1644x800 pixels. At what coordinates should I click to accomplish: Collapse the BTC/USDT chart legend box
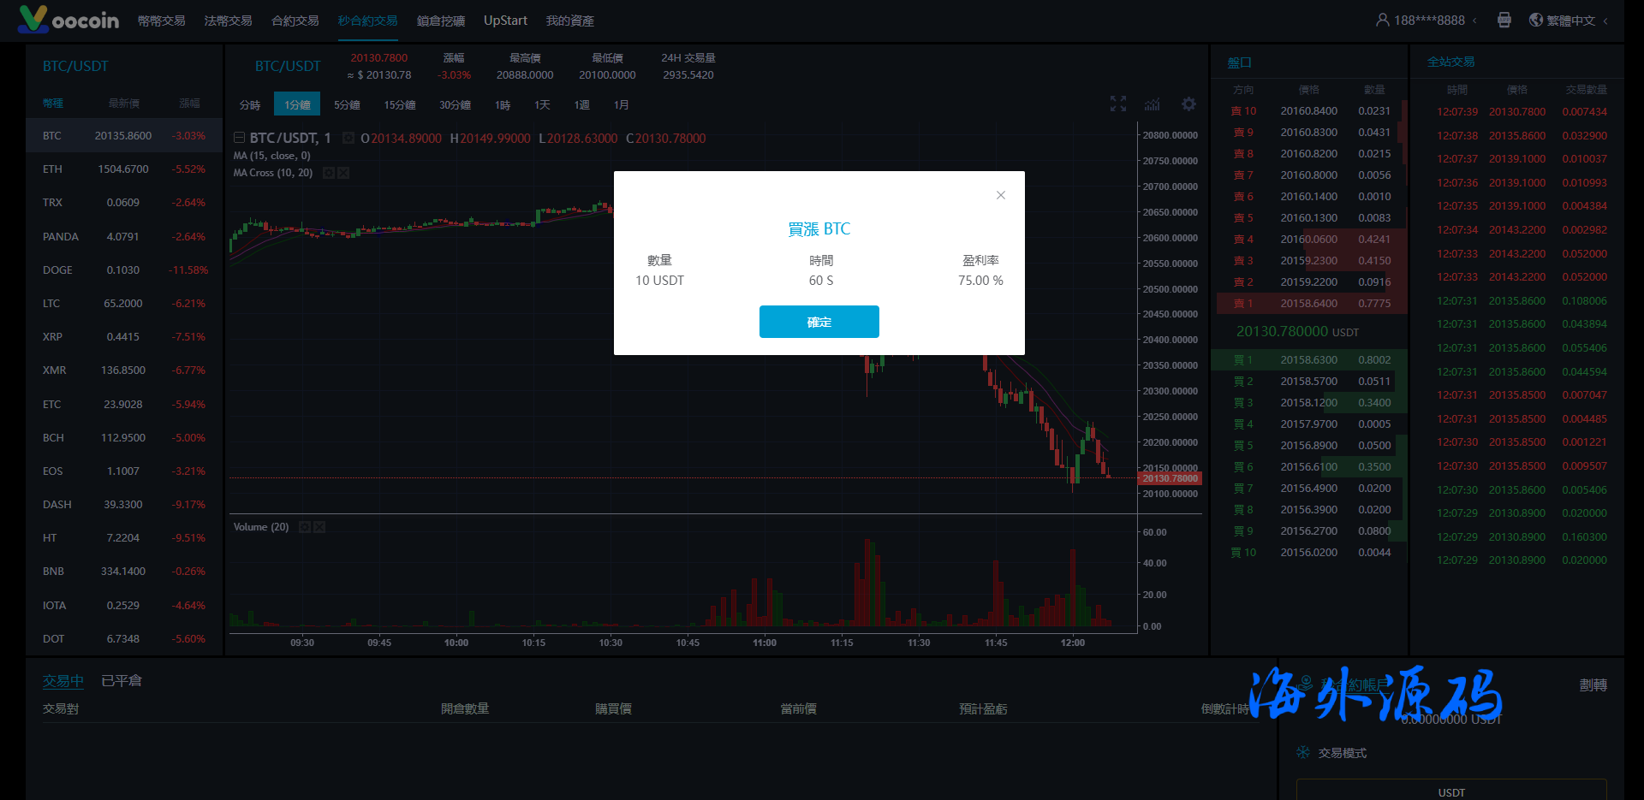tap(240, 138)
